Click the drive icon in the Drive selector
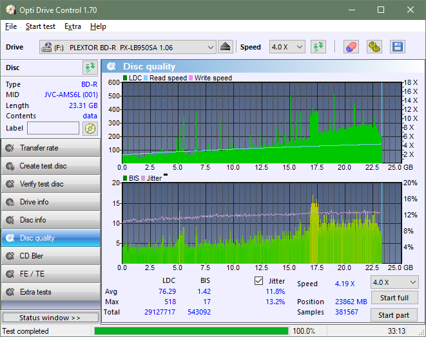Viewport: 426px width, 337px height. pyautogui.click(x=46, y=47)
